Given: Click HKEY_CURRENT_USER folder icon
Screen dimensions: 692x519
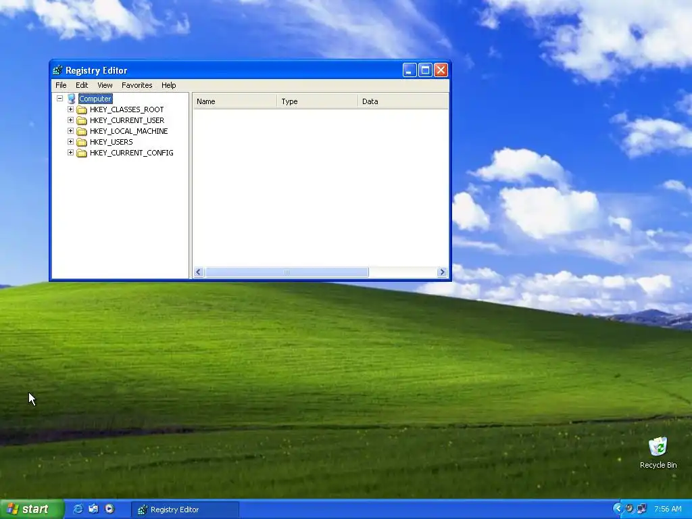Looking at the screenshot, I should (x=82, y=120).
